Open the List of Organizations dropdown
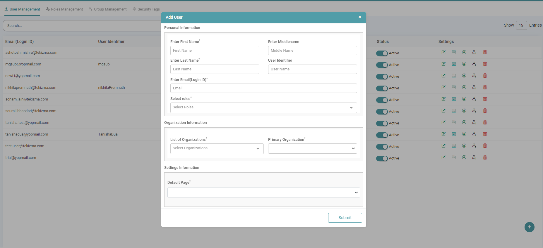 (x=217, y=148)
